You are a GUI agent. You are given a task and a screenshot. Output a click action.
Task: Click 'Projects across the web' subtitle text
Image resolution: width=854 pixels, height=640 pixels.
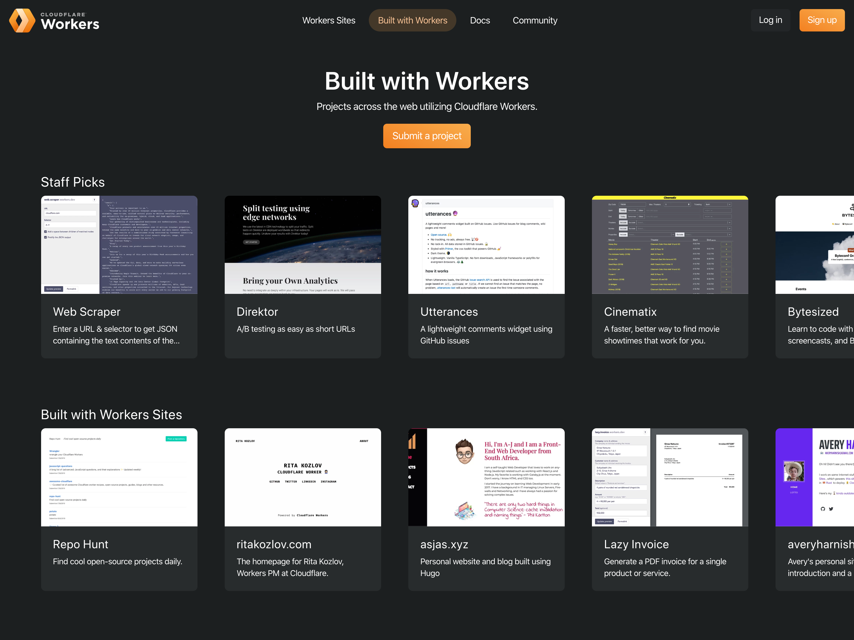[427, 107]
